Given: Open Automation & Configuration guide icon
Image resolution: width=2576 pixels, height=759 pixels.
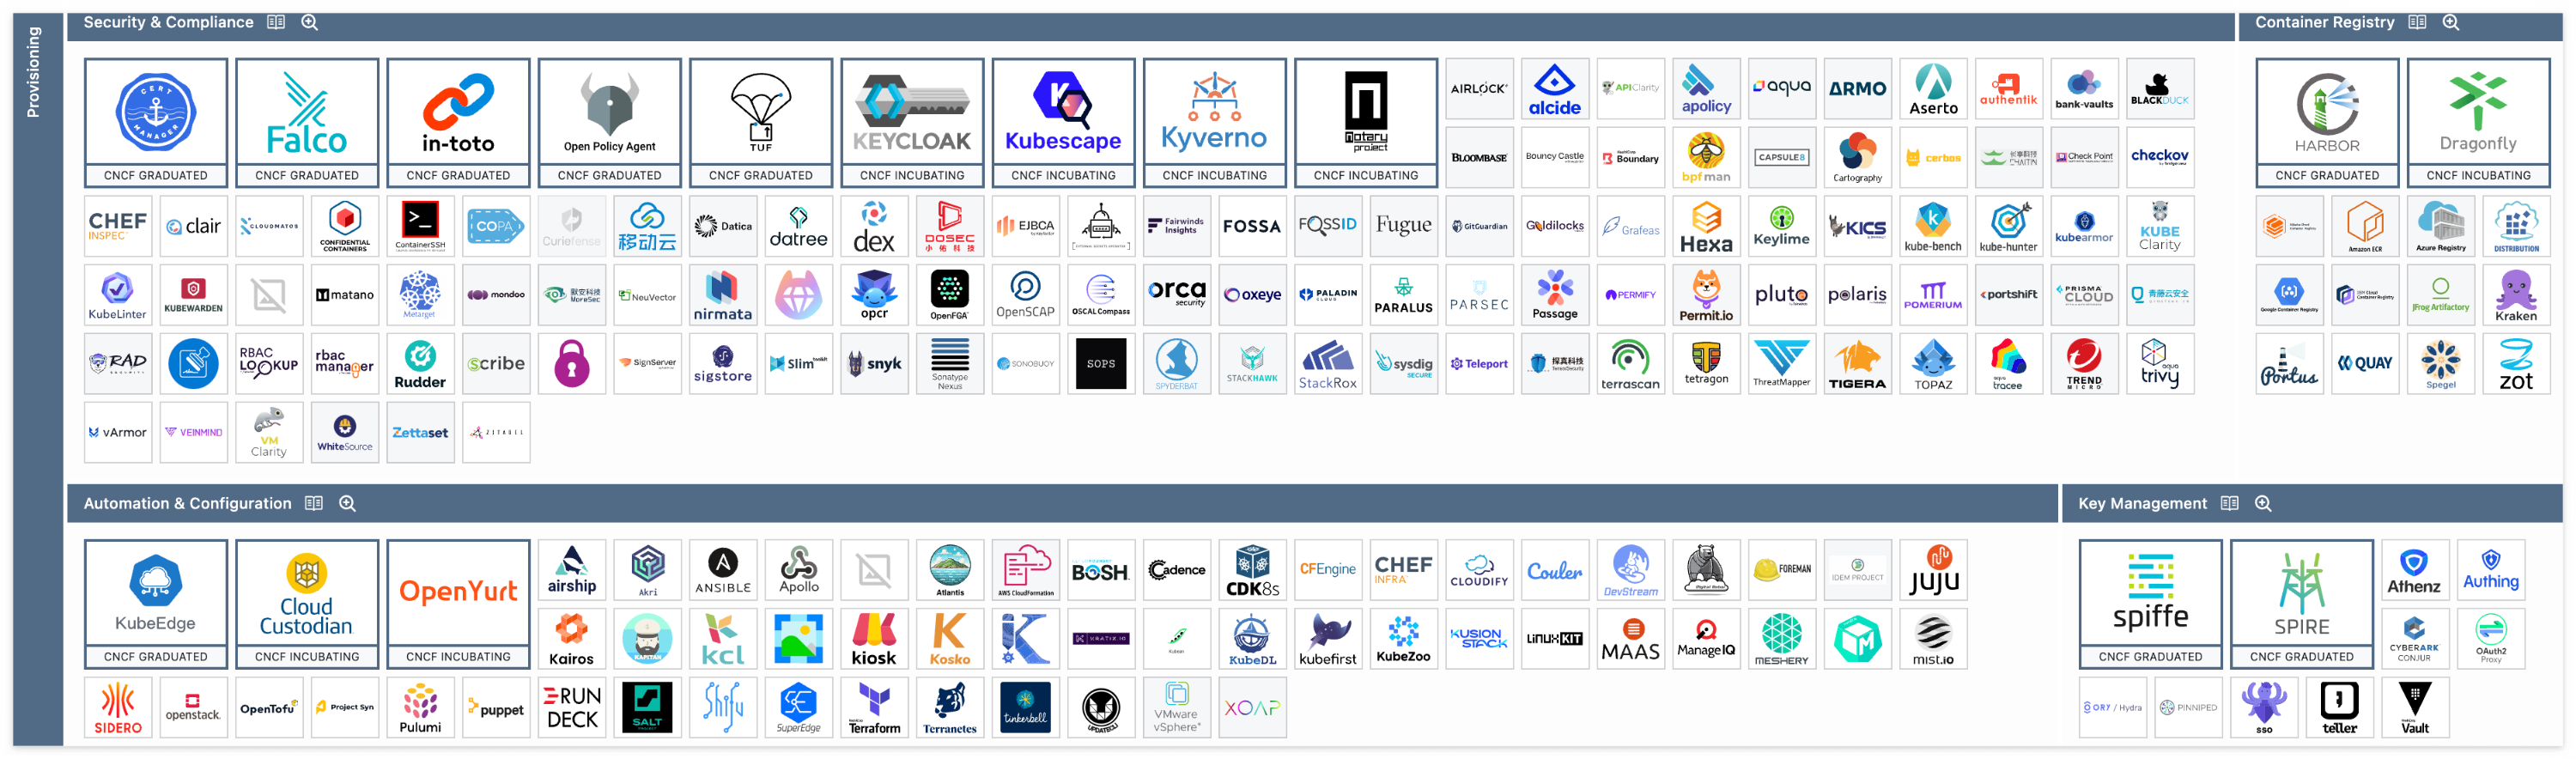Looking at the screenshot, I should [x=314, y=503].
